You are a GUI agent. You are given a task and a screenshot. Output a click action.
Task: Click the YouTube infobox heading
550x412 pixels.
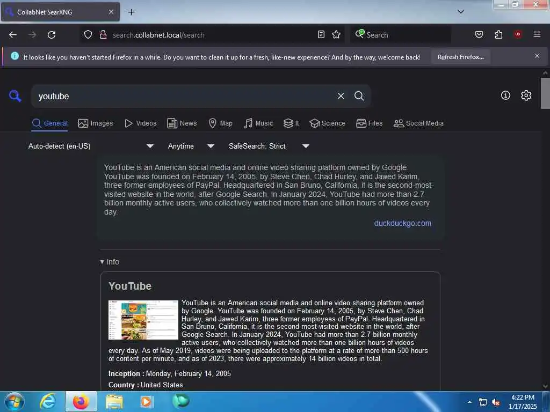(x=130, y=286)
